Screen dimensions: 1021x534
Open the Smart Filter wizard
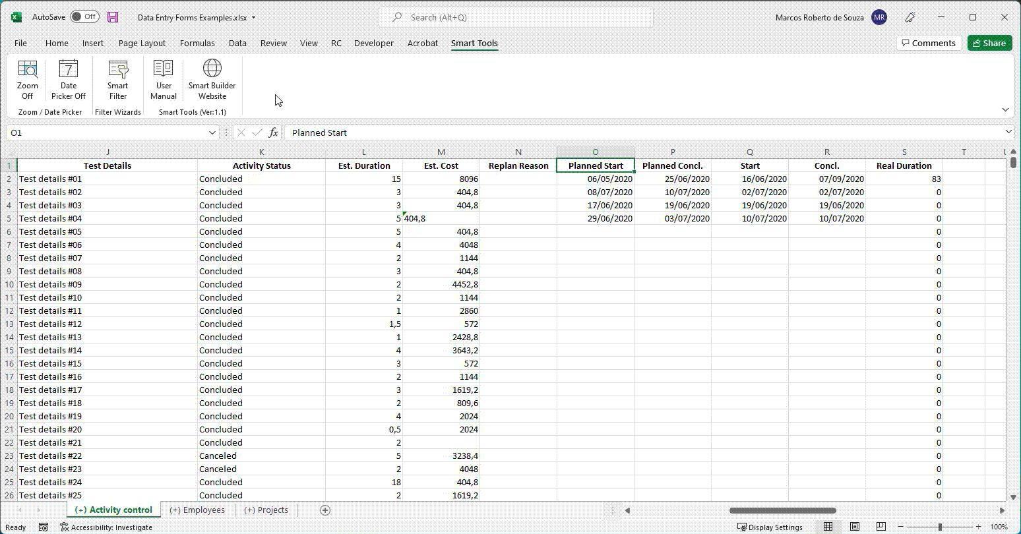tap(117, 79)
